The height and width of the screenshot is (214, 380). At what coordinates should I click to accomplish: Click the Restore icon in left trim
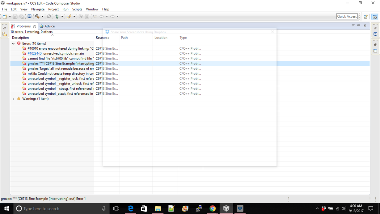tap(4, 28)
